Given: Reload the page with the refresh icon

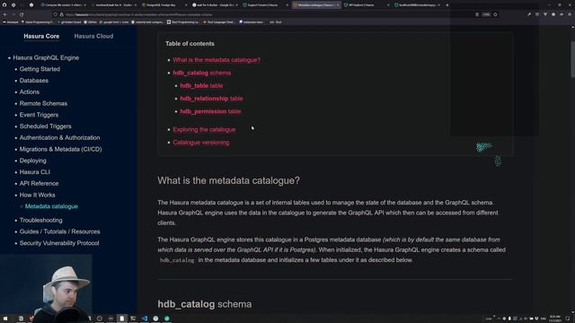Looking at the screenshot, I should click(x=22, y=14).
